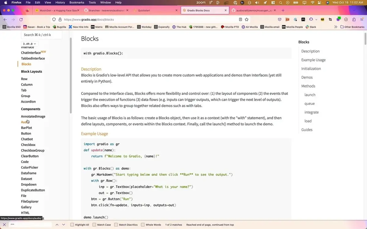Image resolution: width=367 pixels, height=229 pixels.
Task: Click the page's main vertical scrollbar
Action: coord(365,38)
